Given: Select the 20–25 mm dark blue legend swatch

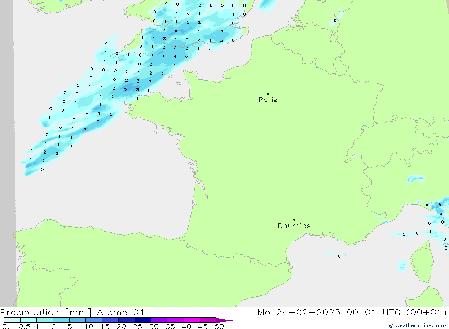Looking at the screenshot, I should point(127,320).
